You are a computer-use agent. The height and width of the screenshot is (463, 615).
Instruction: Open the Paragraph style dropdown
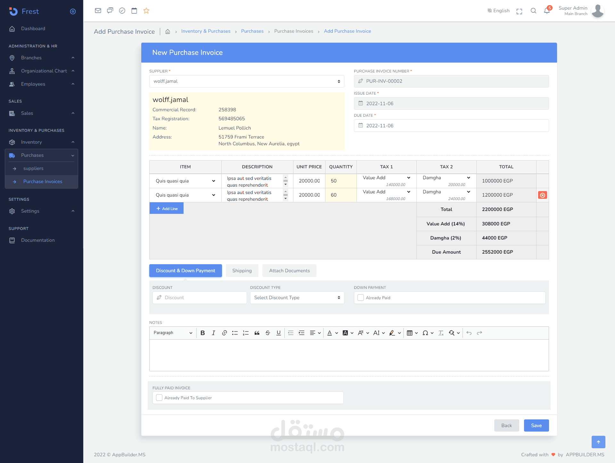pyautogui.click(x=173, y=333)
